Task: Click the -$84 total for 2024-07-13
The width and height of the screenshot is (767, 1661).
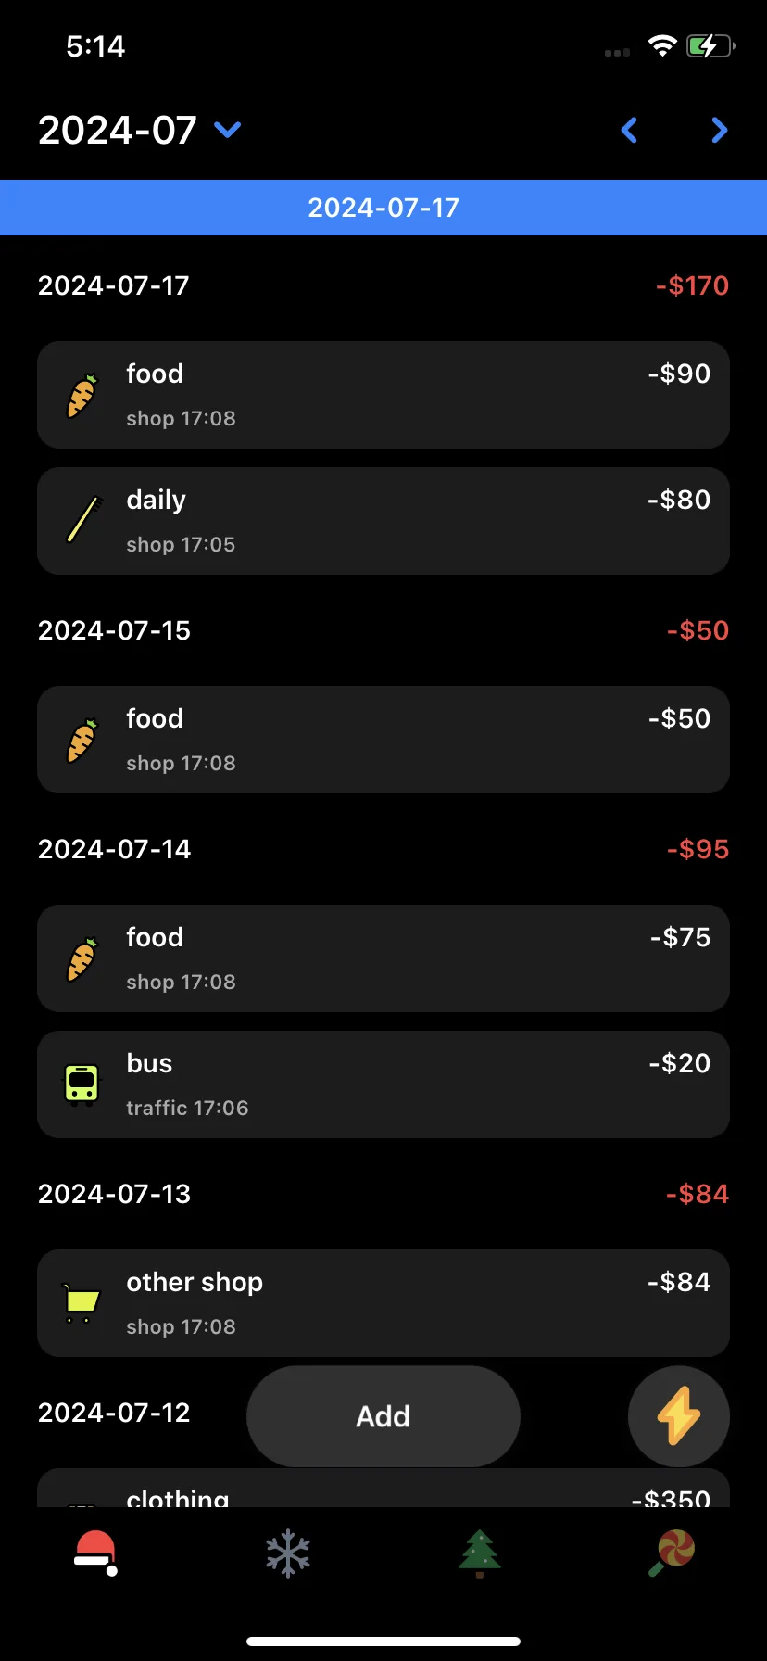Action: point(698,1194)
